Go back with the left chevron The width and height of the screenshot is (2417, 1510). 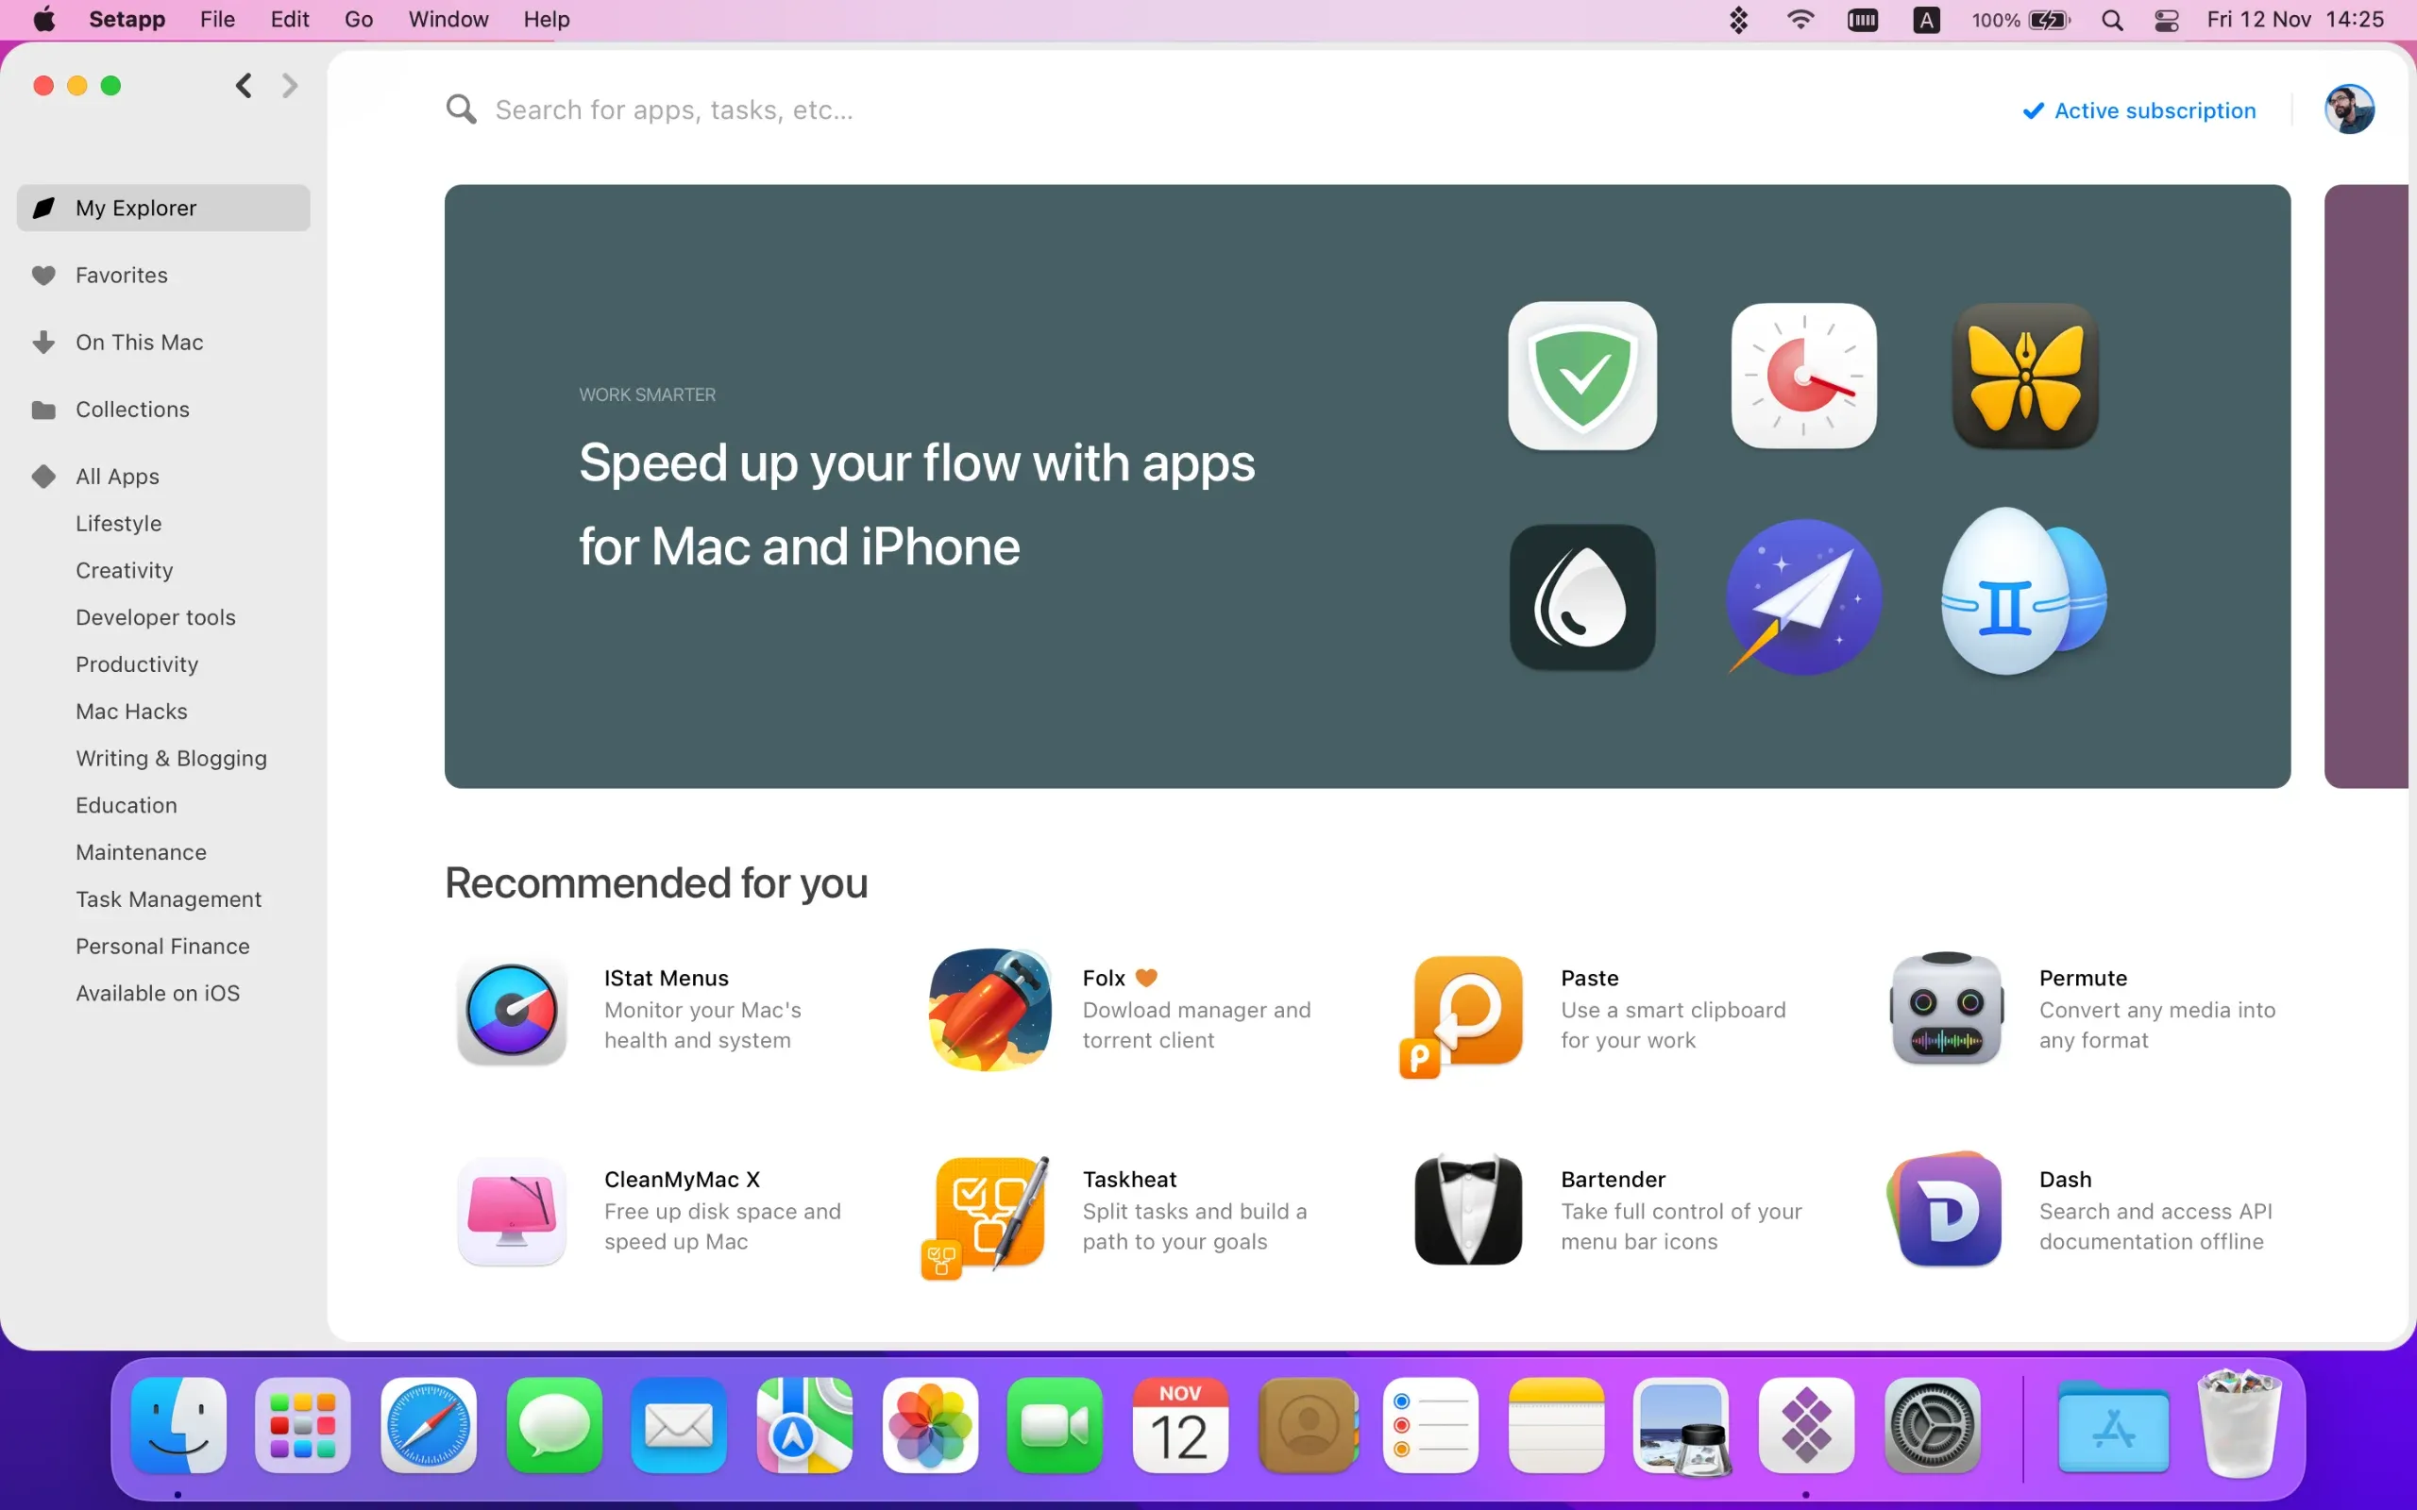pyautogui.click(x=244, y=86)
